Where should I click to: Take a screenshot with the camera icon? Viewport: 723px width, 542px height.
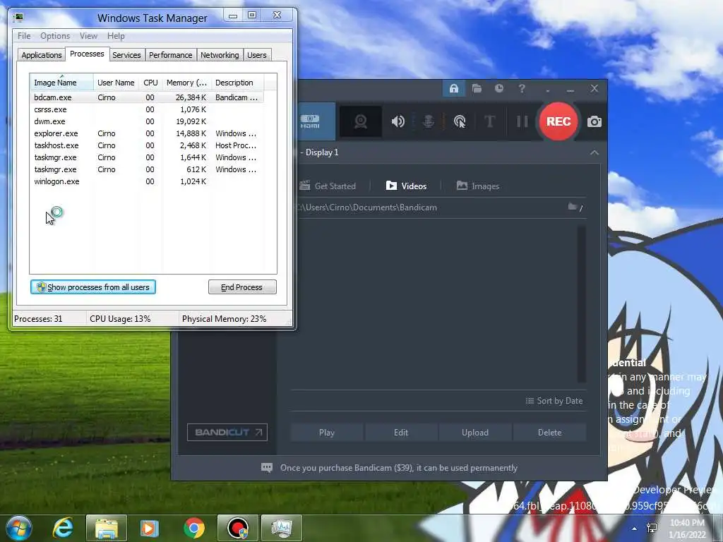point(594,121)
